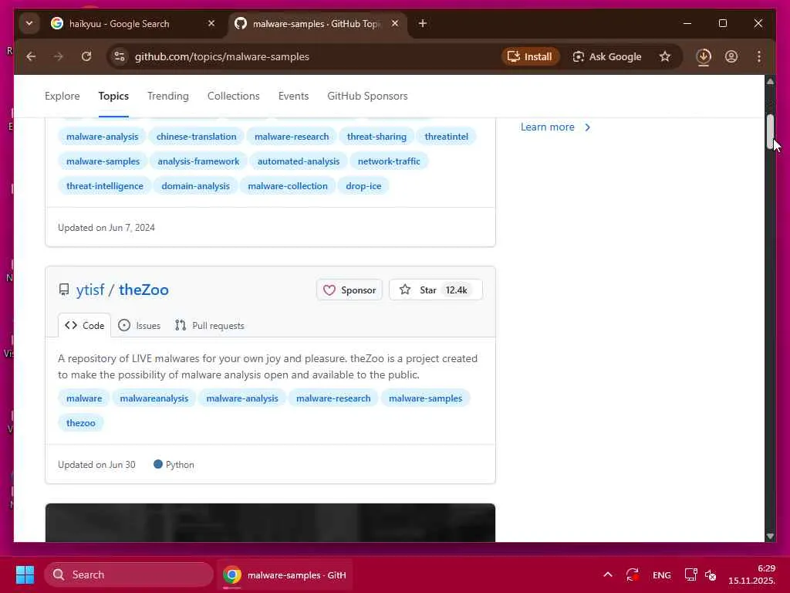790x593 pixels.
Task: Switch the ENG input language
Action: coord(661,574)
